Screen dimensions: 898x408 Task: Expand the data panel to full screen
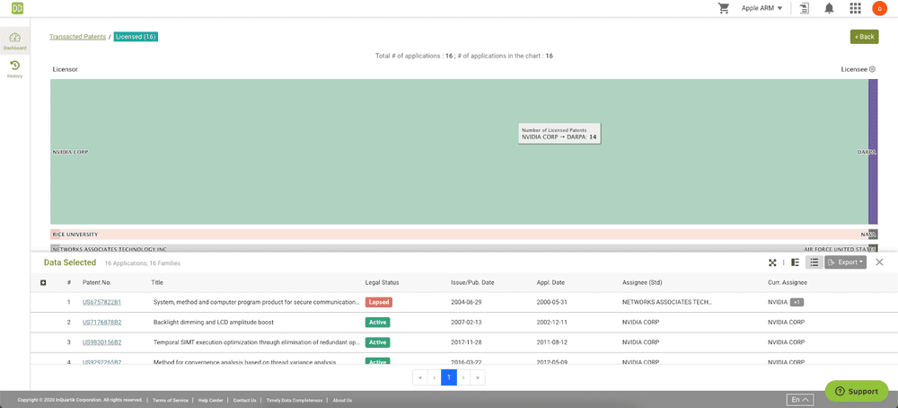click(772, 262)
